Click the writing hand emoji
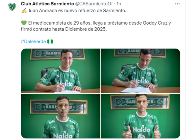Viewport: 188px width, 139px height. [24, 11]
